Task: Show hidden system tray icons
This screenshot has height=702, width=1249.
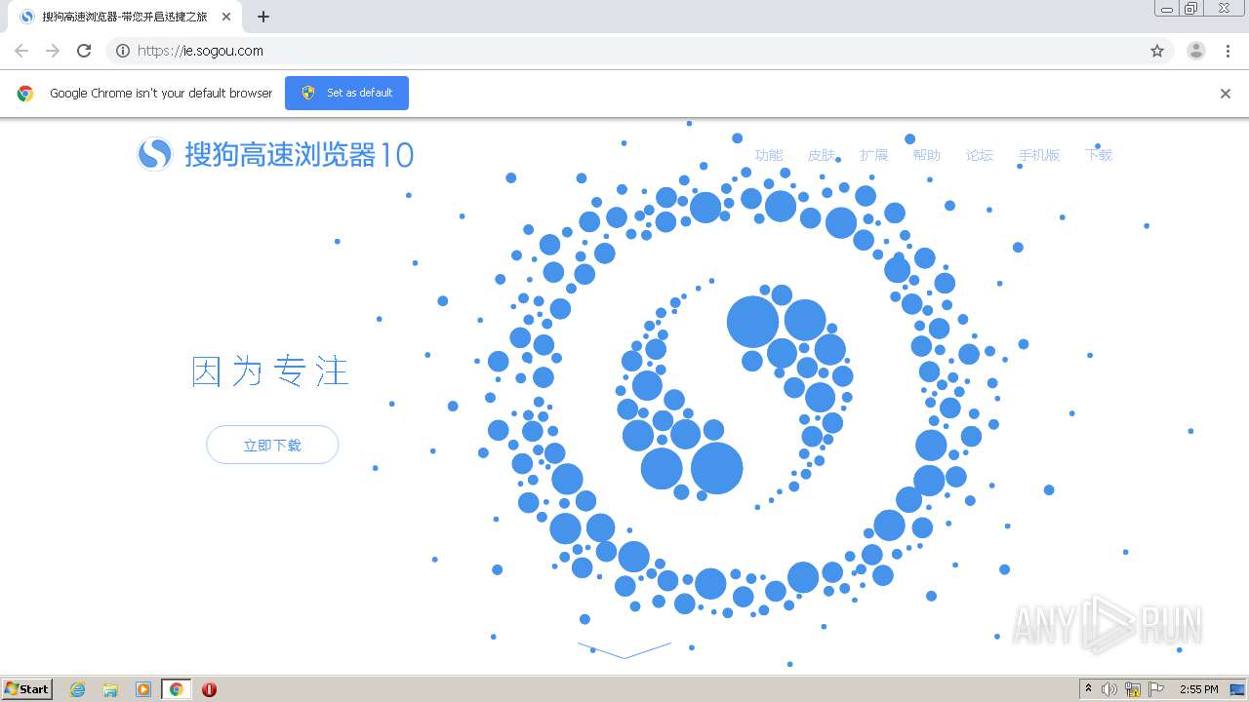Action: point(1089,689)
